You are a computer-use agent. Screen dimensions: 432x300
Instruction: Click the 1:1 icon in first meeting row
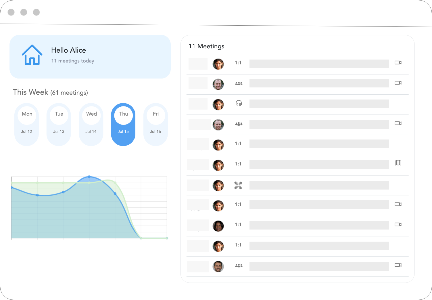click(x=238, y=63)
